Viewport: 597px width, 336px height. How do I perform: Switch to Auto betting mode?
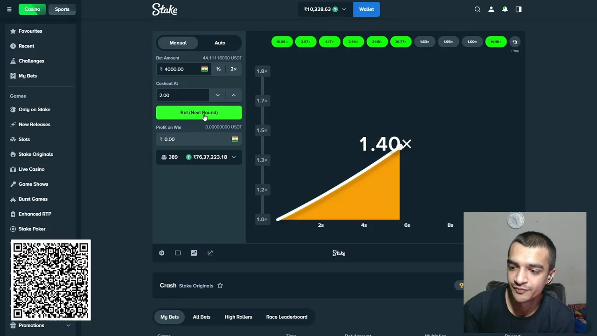point(220,43)
